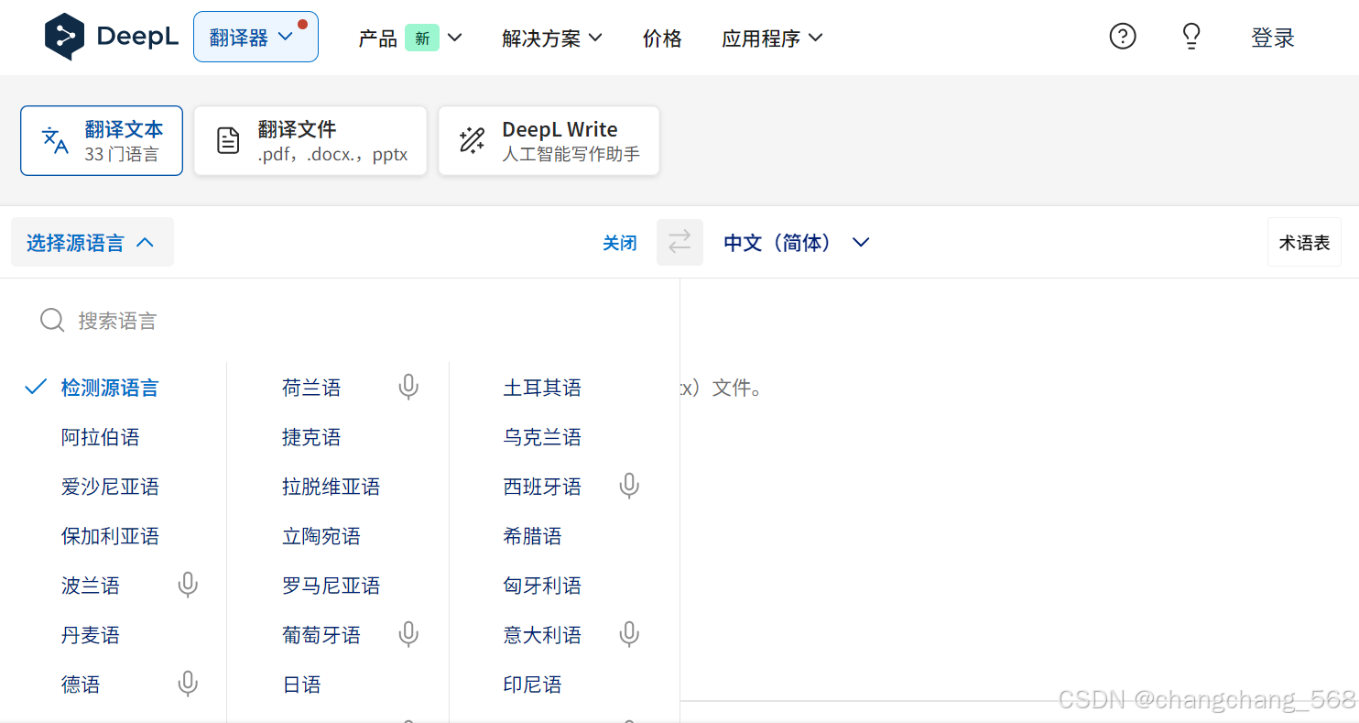
Task: Expand the 解决方案 menu
Action: coord(552,38)
